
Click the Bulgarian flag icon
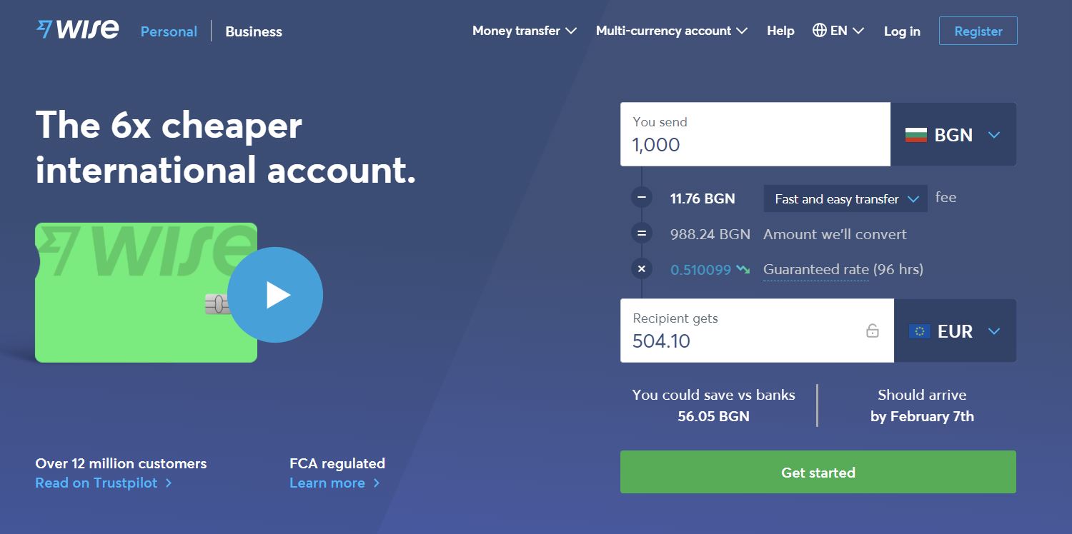tap(915, 135)
